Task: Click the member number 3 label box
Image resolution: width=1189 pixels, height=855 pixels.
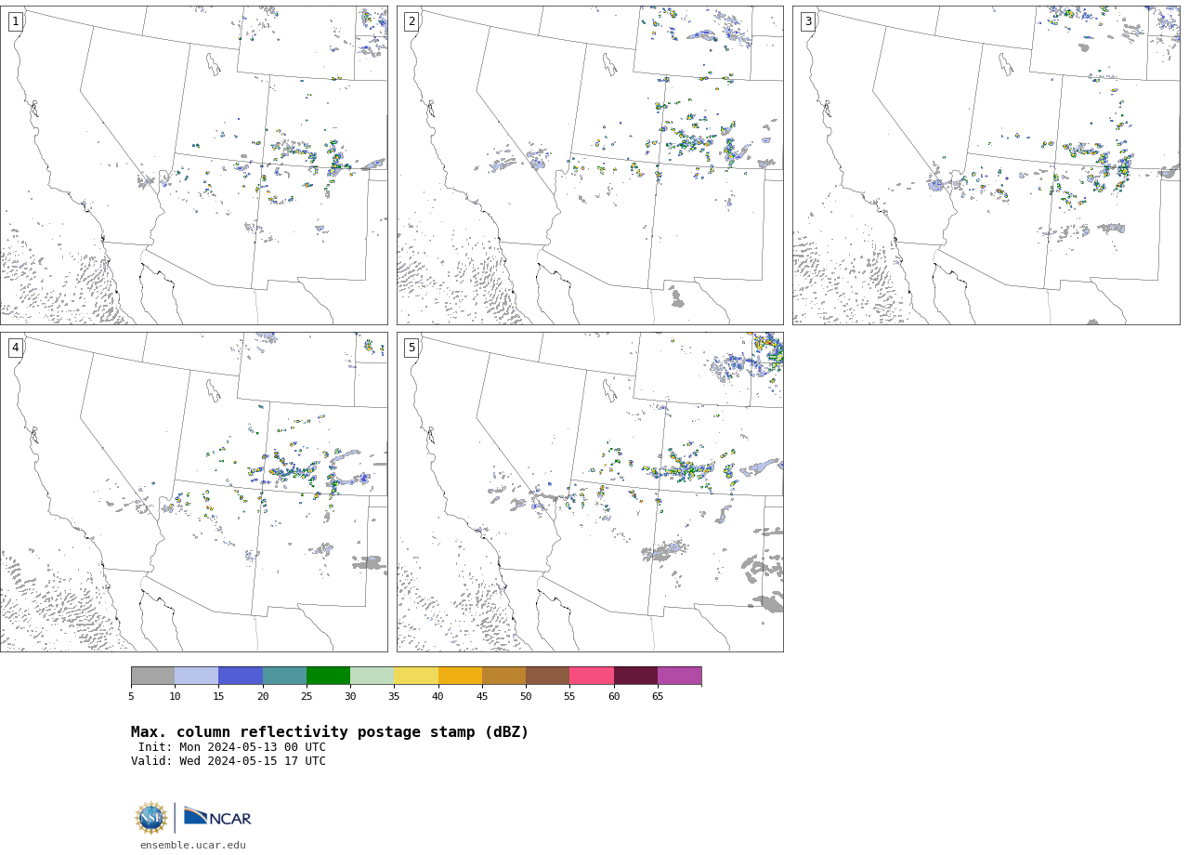Action: click(x=808, y=21)
